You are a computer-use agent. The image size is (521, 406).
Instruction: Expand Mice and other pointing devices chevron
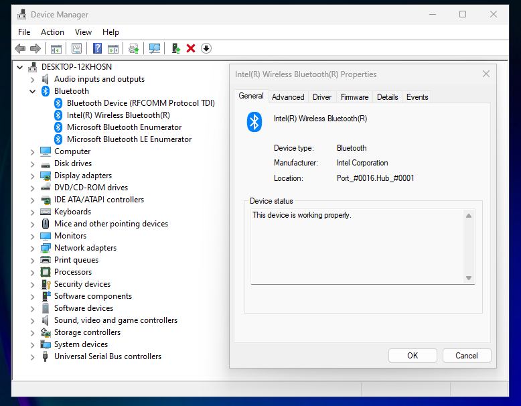[33, 224]
